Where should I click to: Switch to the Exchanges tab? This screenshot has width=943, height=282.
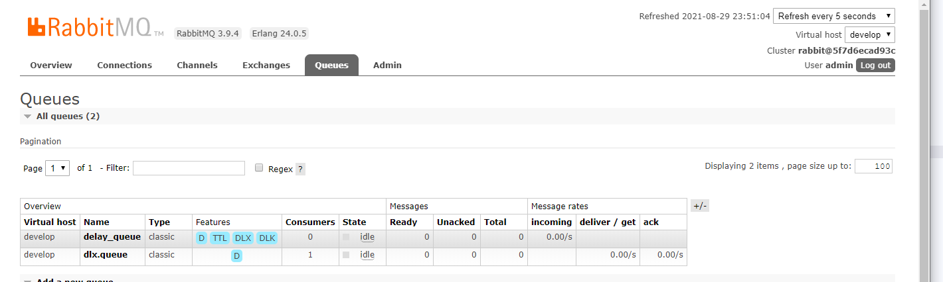pos(266,65)
